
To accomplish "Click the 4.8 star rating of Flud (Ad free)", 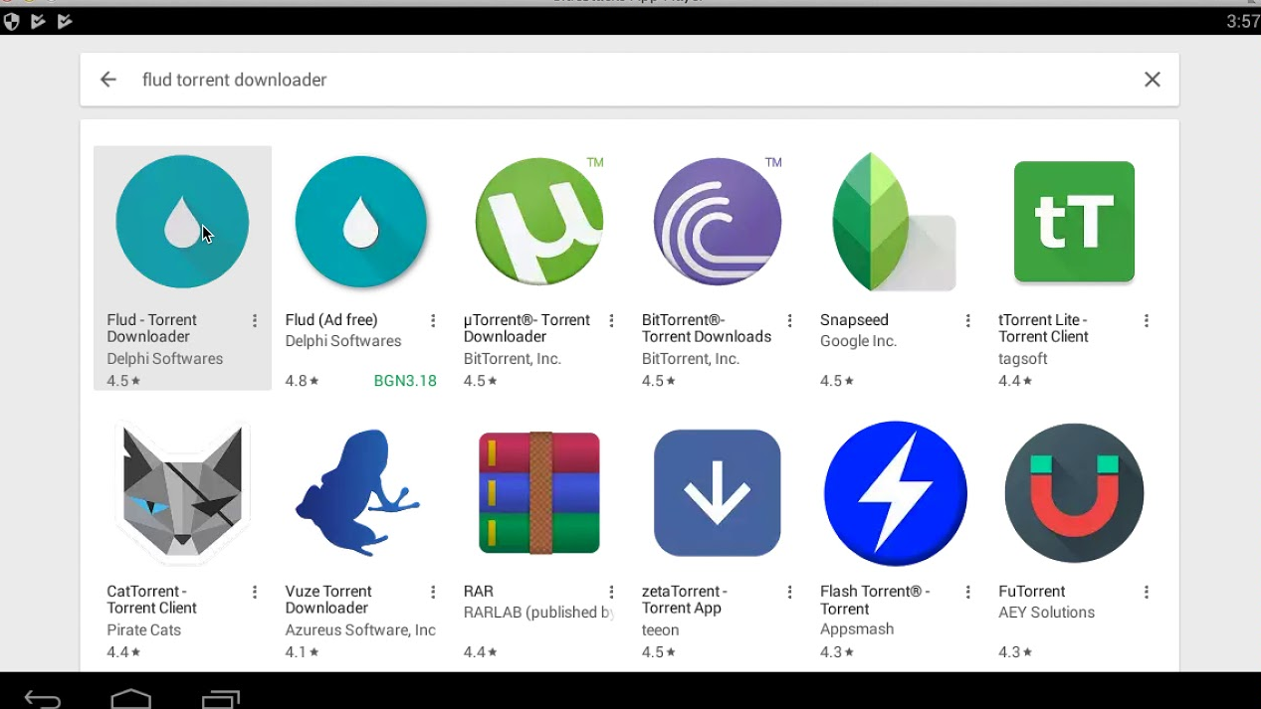I will click(302, 381).
